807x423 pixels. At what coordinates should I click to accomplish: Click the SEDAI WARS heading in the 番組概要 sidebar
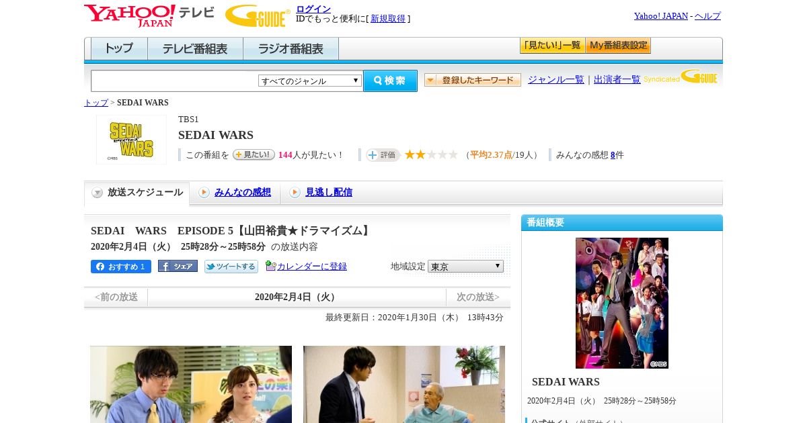tap(566, 382)
